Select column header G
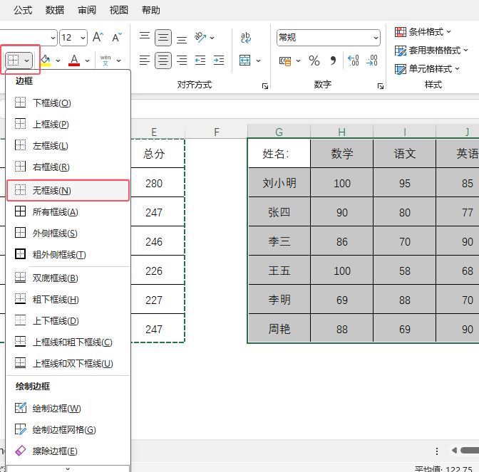Image resolution: width=479 pixels, height=472 pixels. click(279, 132)
